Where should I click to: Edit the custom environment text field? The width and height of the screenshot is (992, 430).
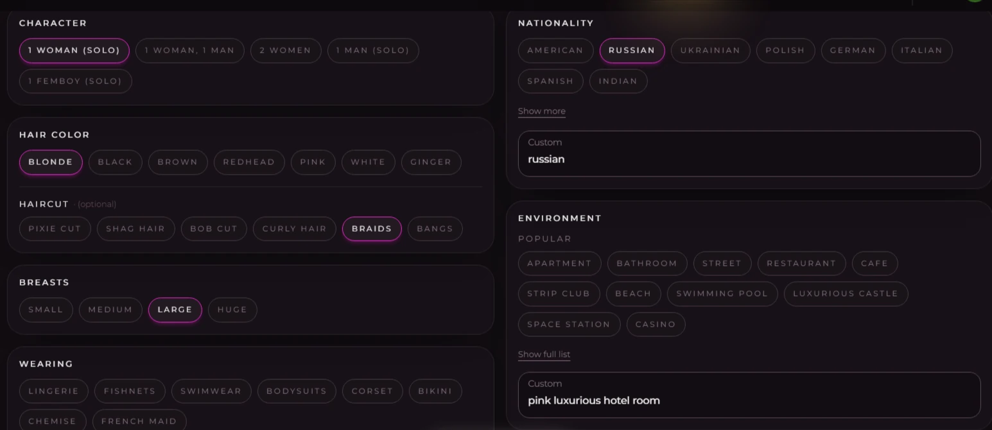(x=749, y=400)
